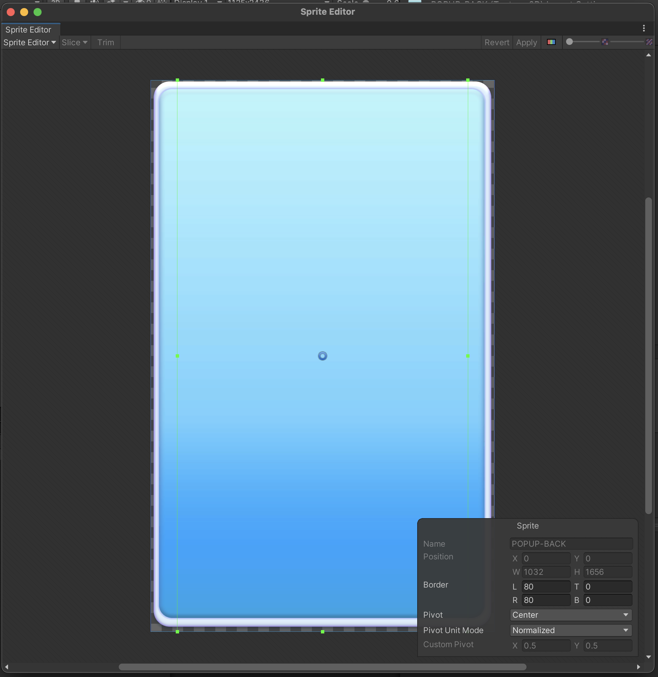
Task: Toggle the RGB/alpha color channel view
Action: [551, 42]
